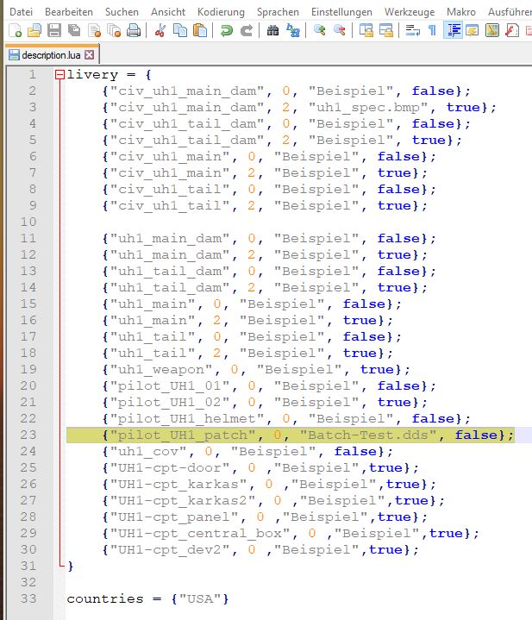Click "pilot_UH1_02" on line 21

click(x=170, y=402)
